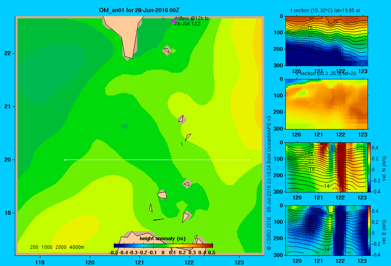Open the temperature section plot
This screenshot has width=391, height=266.
[x=326, y=41]
